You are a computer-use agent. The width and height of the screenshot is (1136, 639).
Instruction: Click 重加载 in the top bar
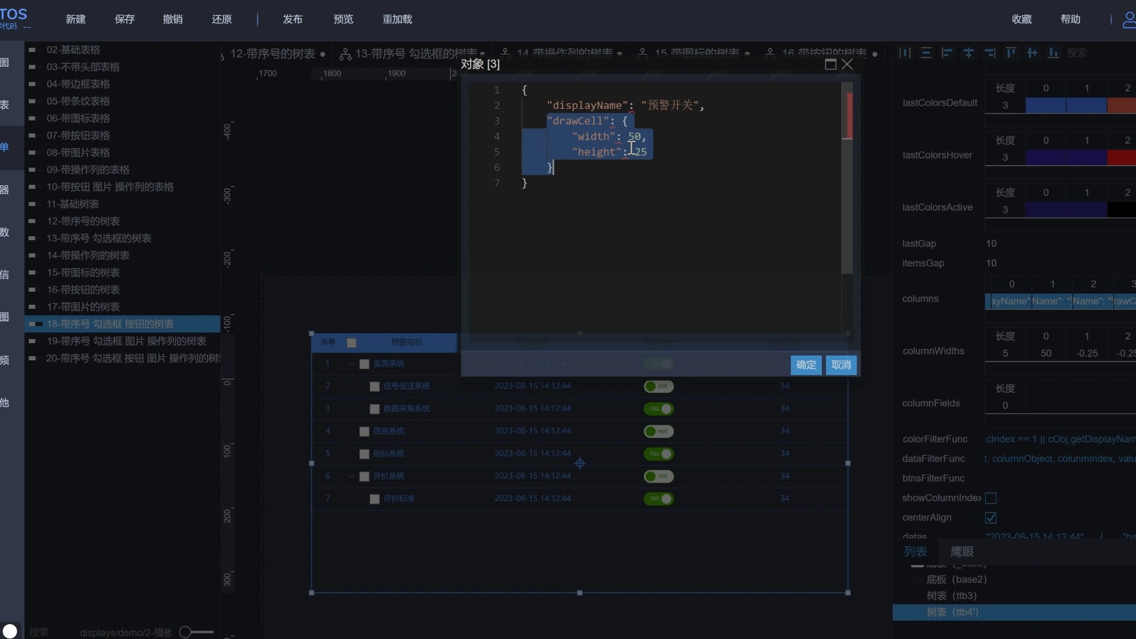tap(398, 20)
